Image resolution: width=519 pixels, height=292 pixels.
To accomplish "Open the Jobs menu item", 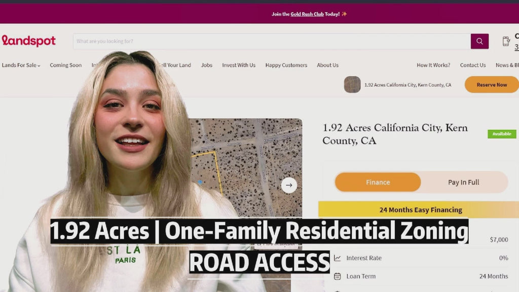I will 207,65.
